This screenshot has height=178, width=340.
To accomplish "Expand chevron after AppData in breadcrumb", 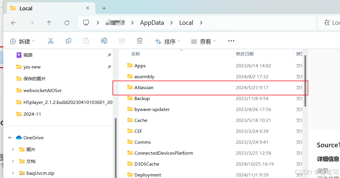I will [x=171, y=23].
